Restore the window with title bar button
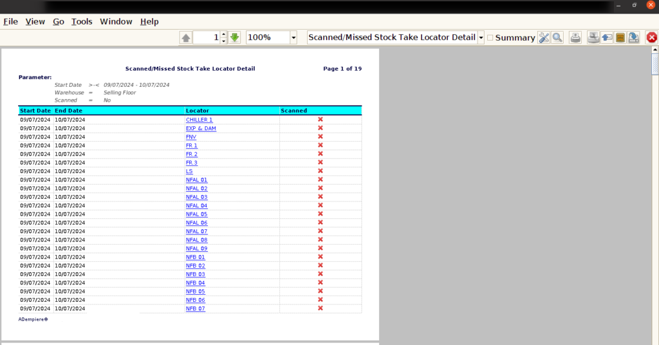659x345 pixels. [x=635, y=5]
